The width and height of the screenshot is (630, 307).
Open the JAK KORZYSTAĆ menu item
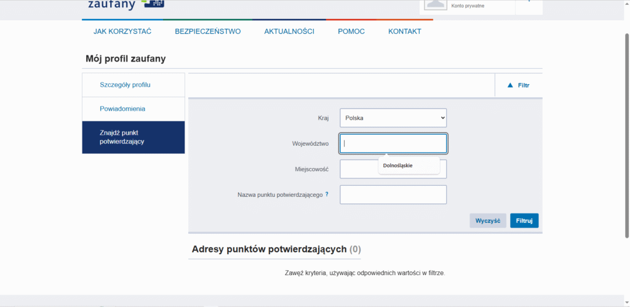(x=122, y=32)
